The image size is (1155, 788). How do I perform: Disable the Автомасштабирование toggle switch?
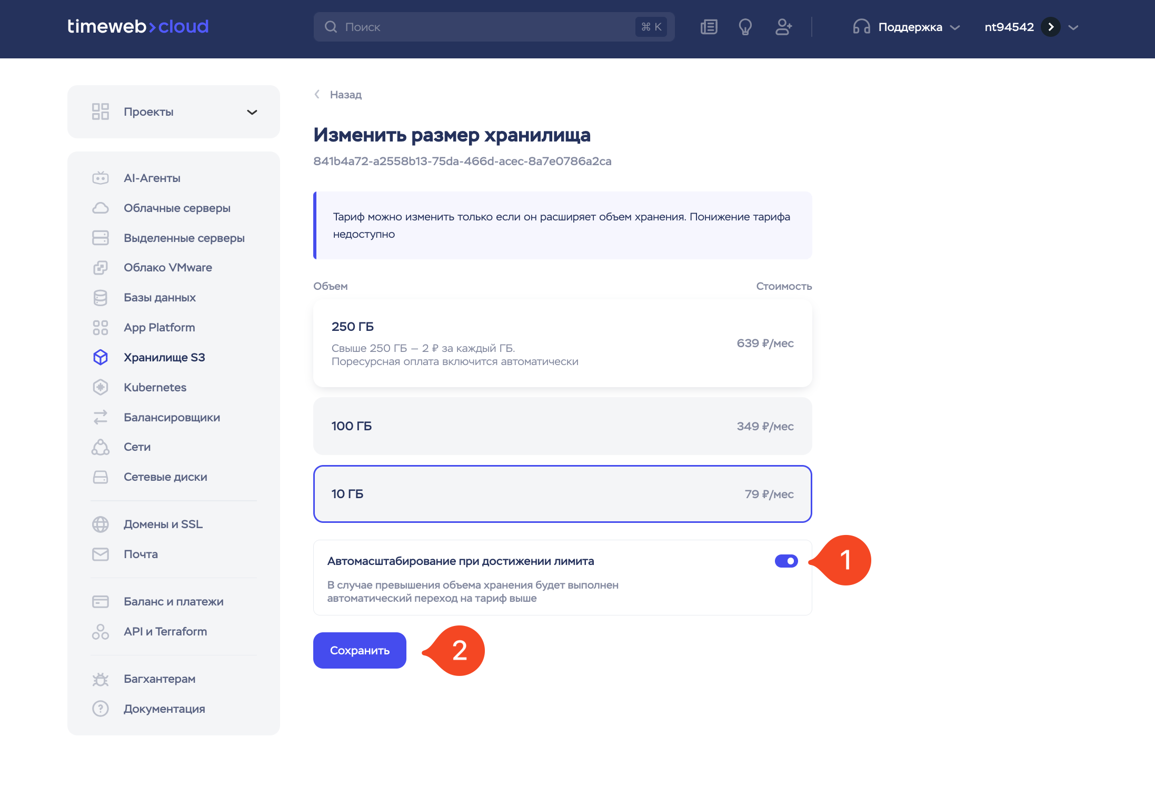(786, 561)
